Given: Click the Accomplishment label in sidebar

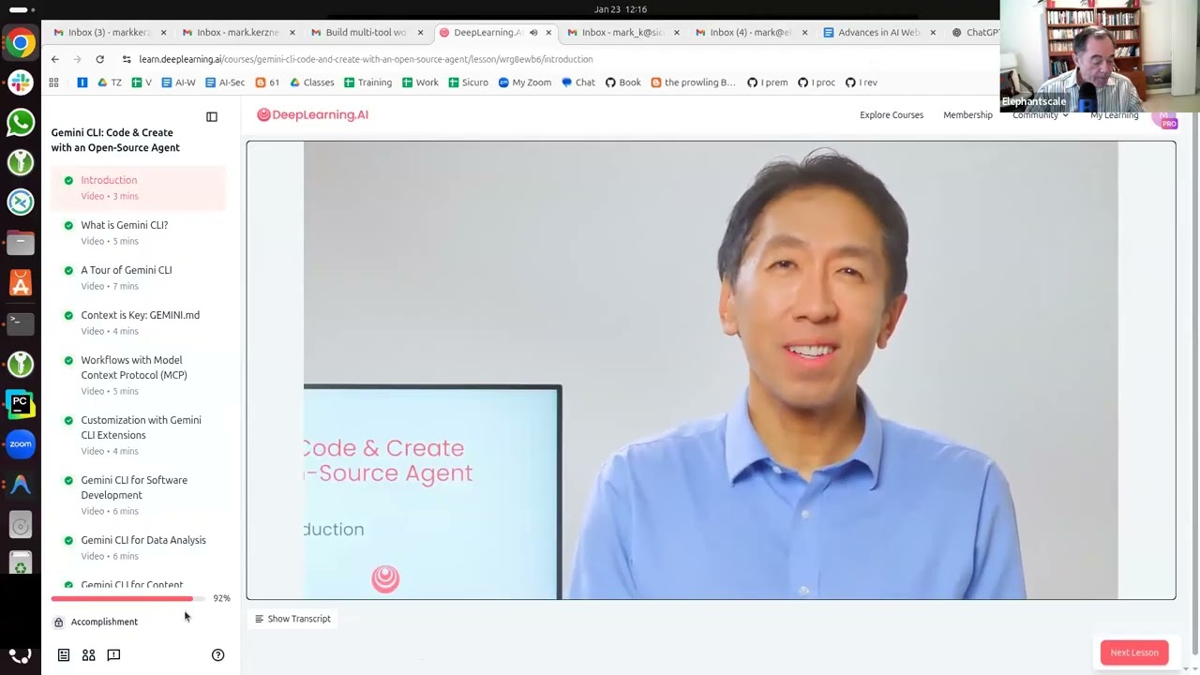Looking at the screenshot, I should tap(104, 622).
